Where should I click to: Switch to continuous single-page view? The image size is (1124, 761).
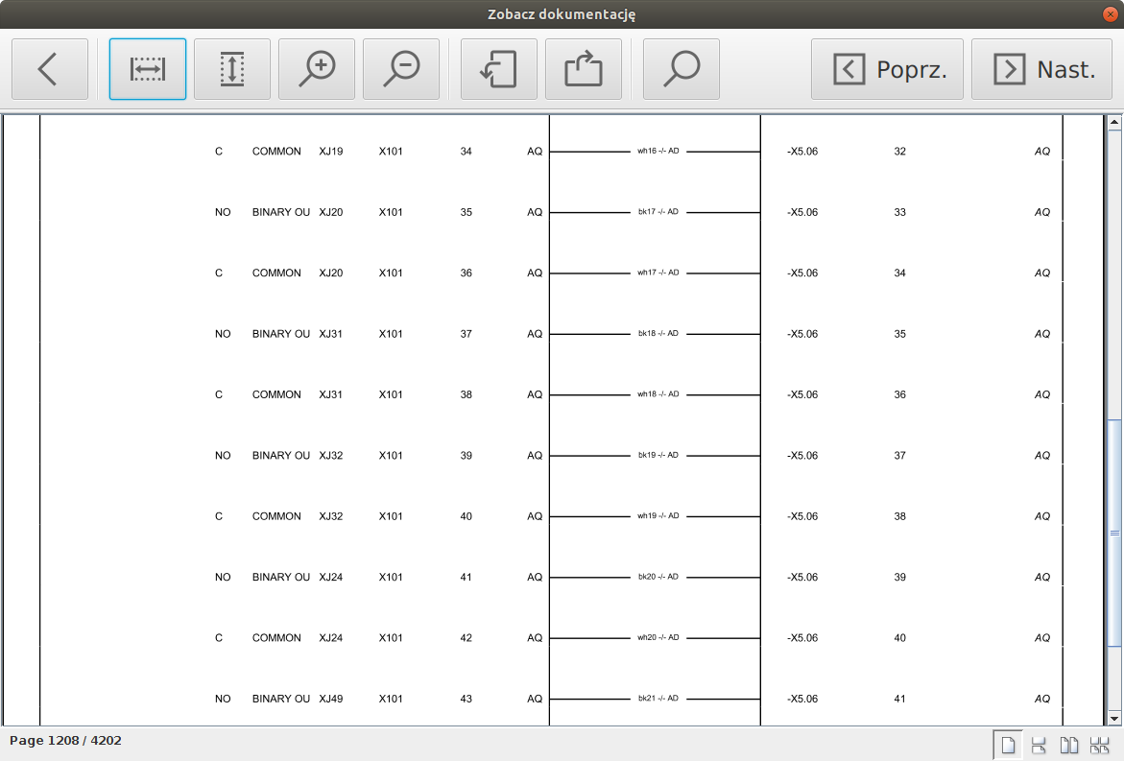[1039, 746]
